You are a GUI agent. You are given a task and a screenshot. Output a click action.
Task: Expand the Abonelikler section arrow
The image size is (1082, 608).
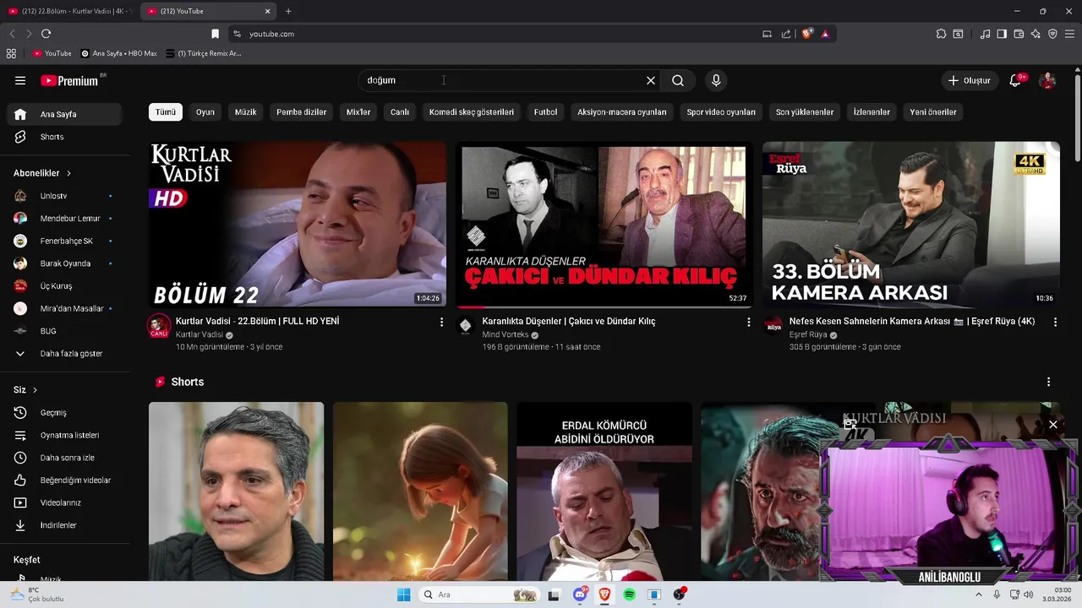68,173
